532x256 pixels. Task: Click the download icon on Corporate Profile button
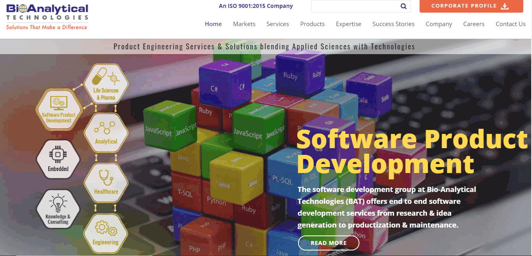pyautogui.click(x=504, y=6)
